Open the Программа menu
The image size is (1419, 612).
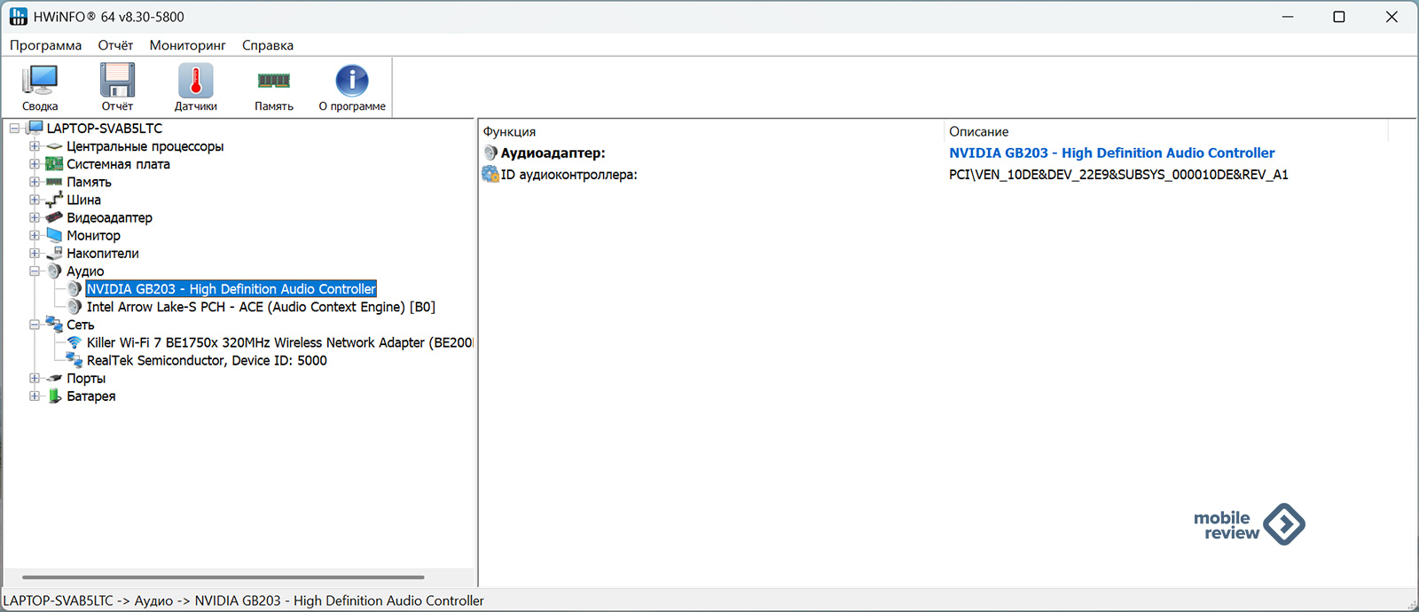point(45,45)
